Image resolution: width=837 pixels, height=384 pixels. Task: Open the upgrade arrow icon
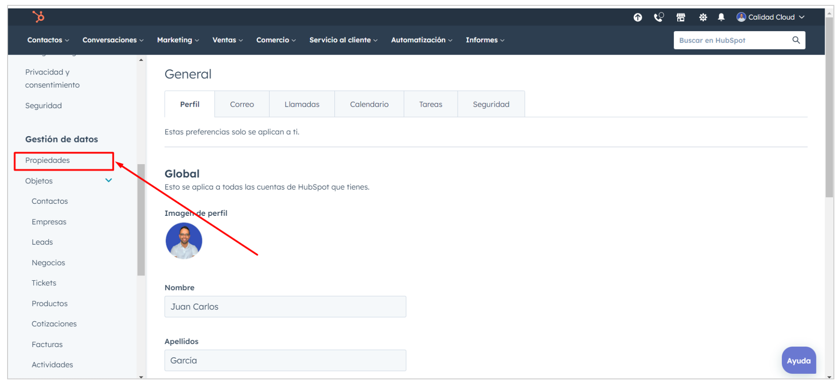tap(637, 17)
